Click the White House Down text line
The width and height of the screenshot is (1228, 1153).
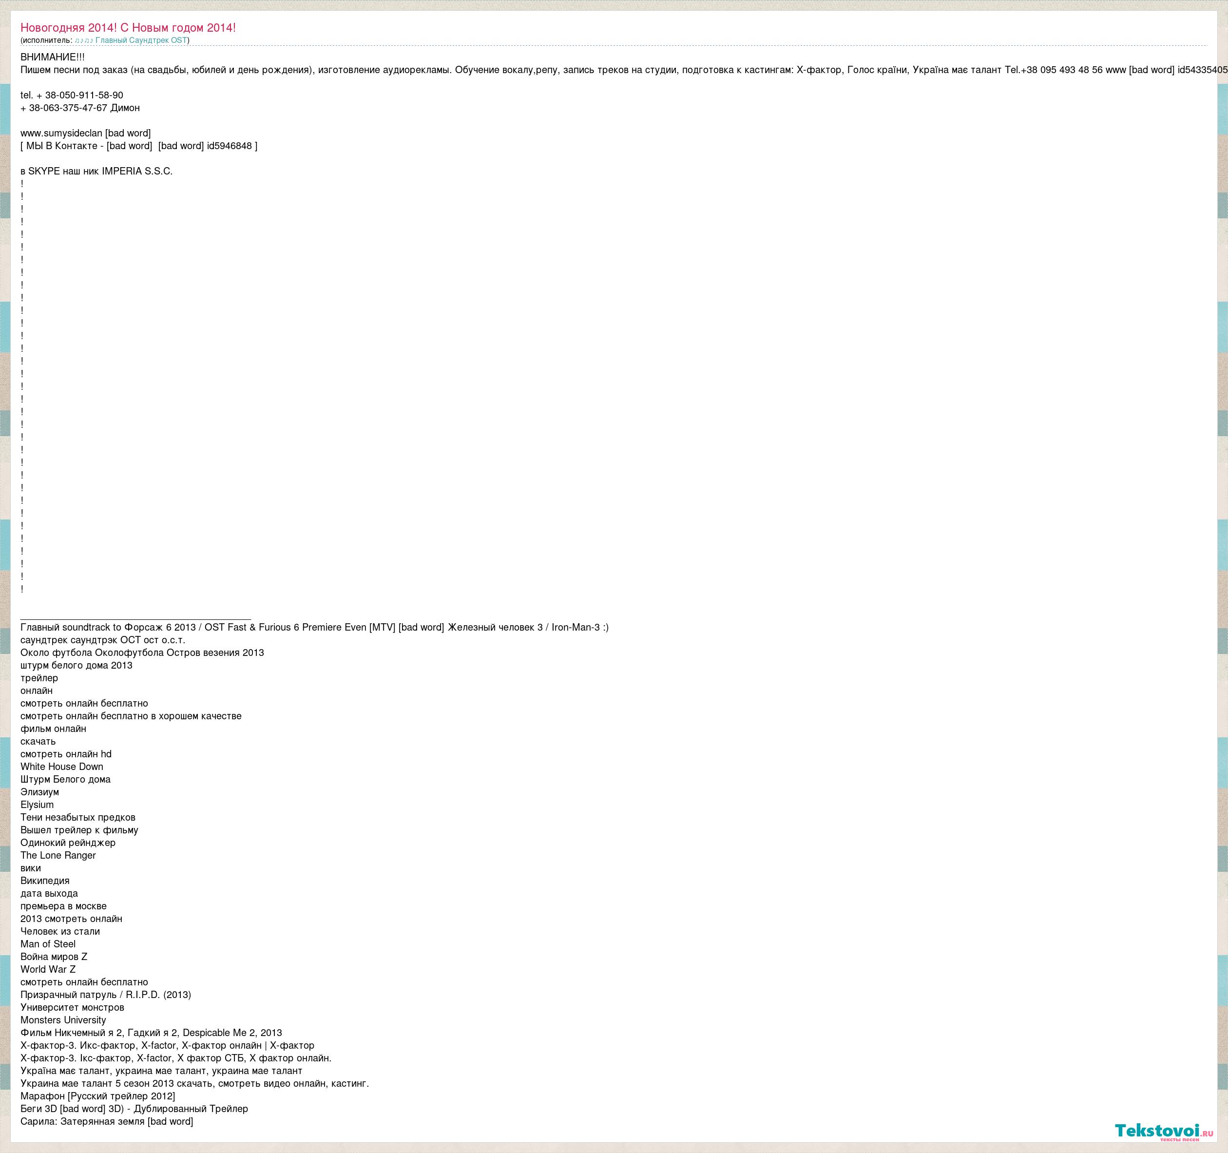(62, 767)
